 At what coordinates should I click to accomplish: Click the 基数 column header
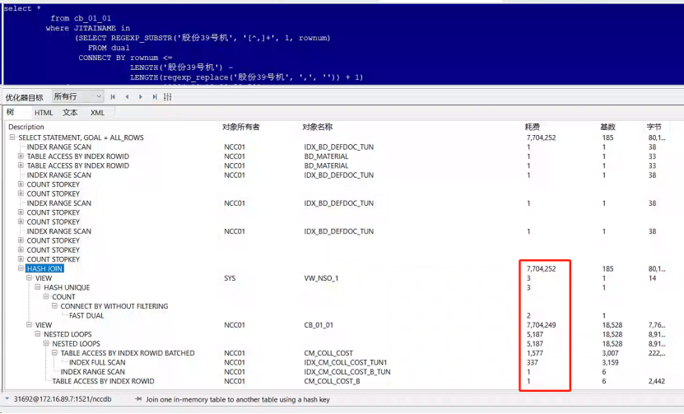click(607, 127)
